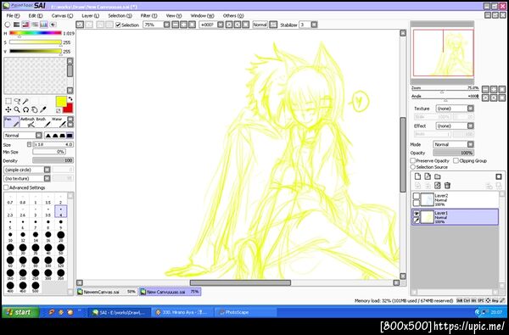The width and height of the screenshot is (509, 335).
Task: Enable Preserve Opacity checkbox
Action: click(x=413, y=160)
